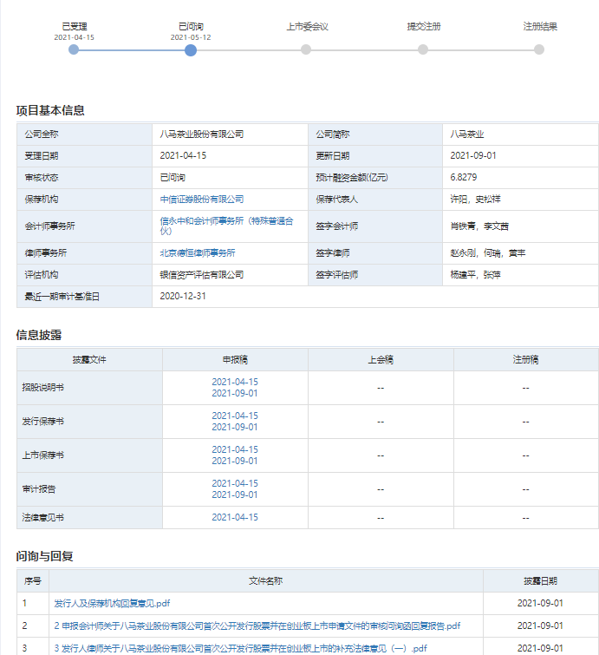This screenshot has width=599, height=655.
Task: Click the 注册结果 progress step dot
Action: coord(539,49)
